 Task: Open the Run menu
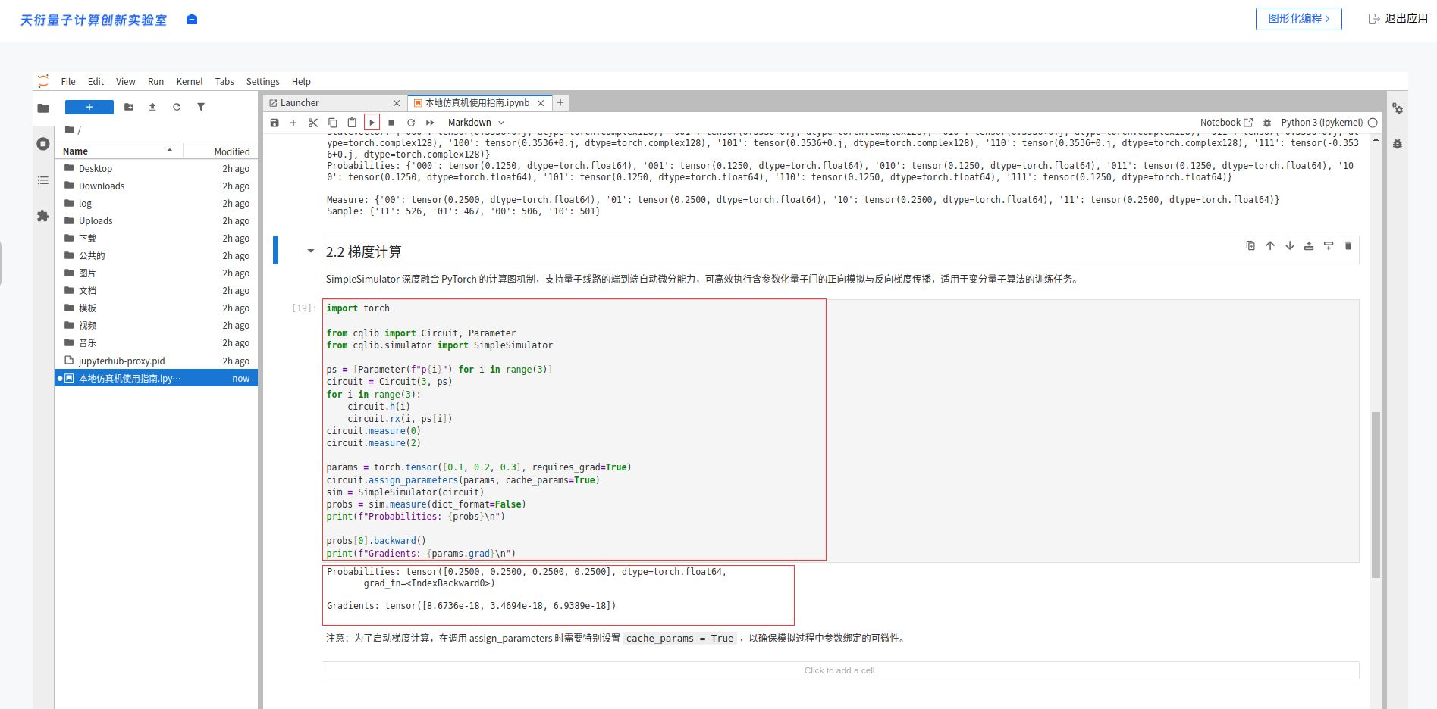[155, 82]
